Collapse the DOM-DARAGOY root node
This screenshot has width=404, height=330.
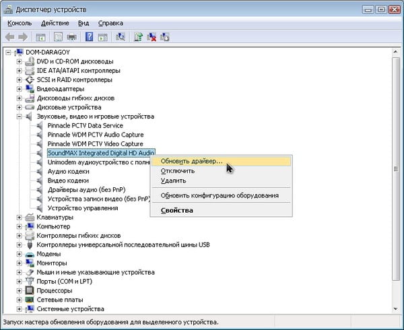pyautogui.click(x=9, y=53)
